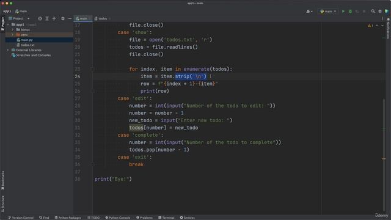Open Version Control tool window
The image size is (391, 220).
pyautogui.click(x=21, y=218)
